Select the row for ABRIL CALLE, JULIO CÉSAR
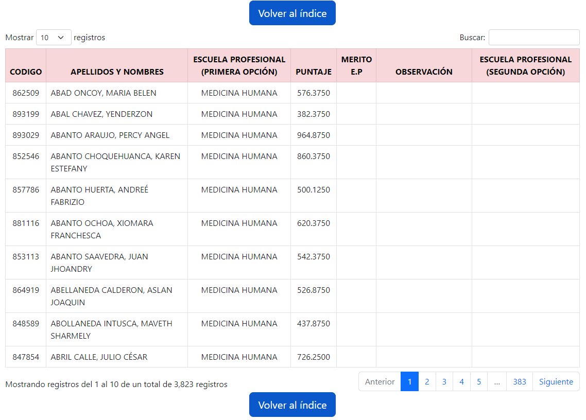The image size is (586, 420). (x=99, y=357)
